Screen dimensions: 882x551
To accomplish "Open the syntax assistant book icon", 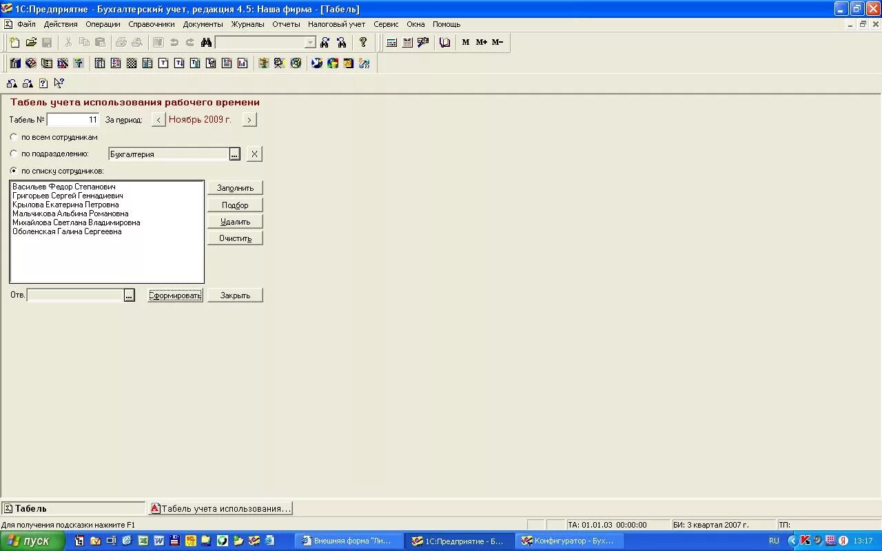I will coord(445,42).
